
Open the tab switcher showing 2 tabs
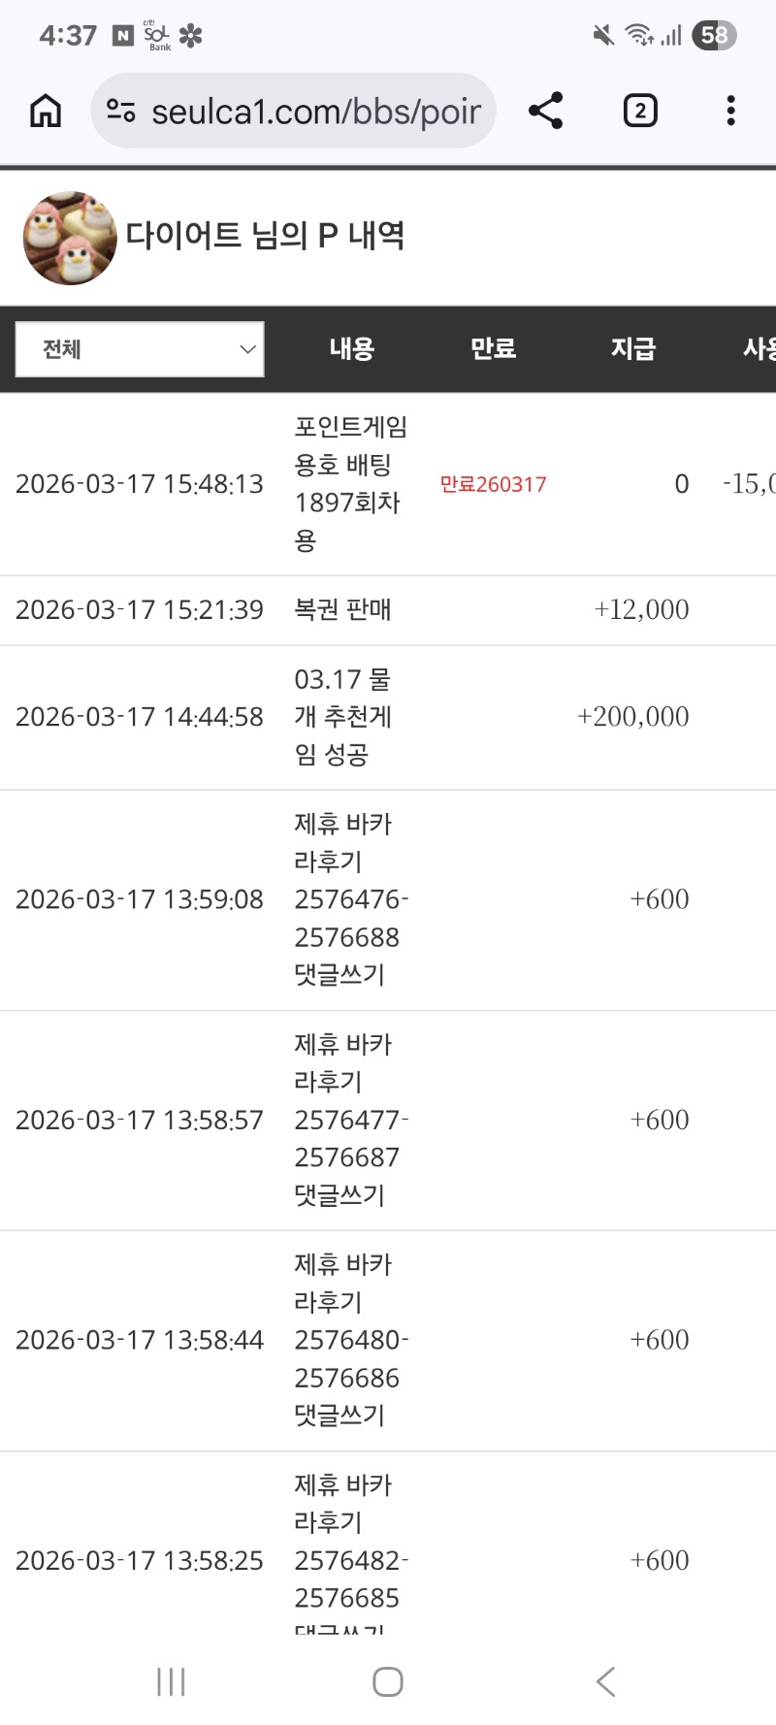click(639, 111)
